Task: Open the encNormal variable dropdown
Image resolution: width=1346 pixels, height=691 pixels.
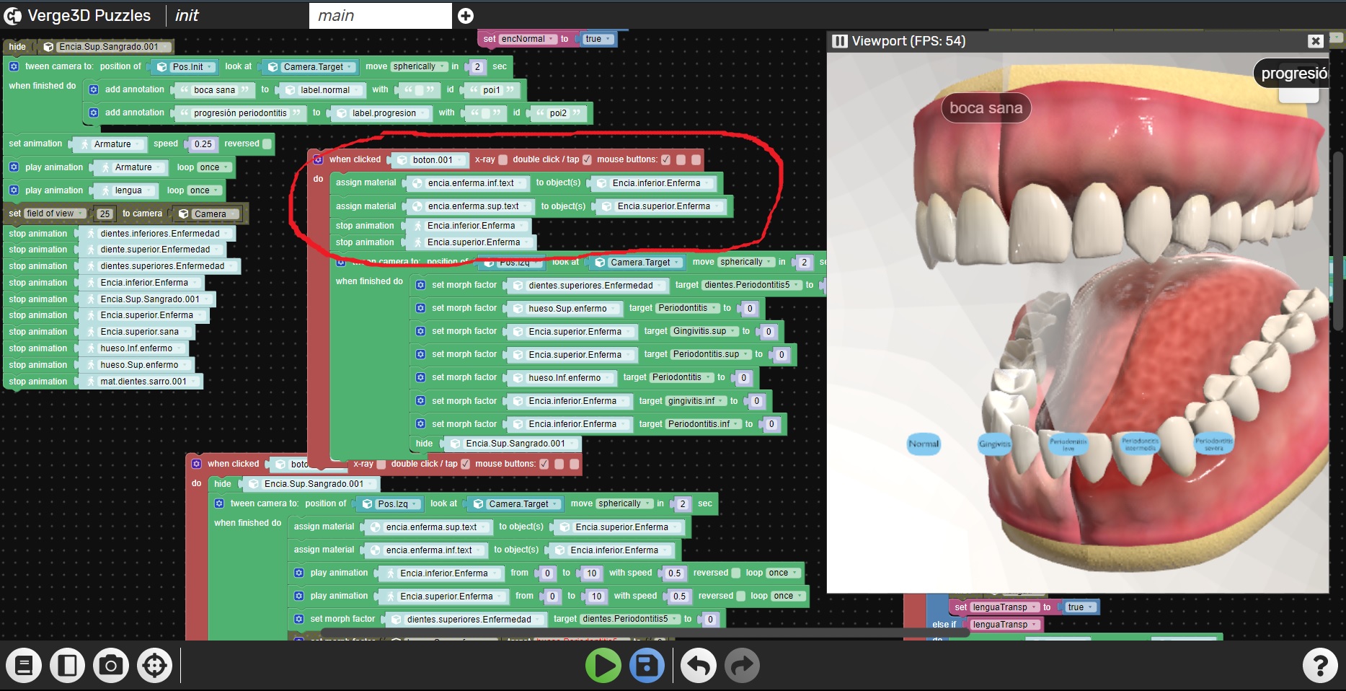Action: tap(527, 39)
